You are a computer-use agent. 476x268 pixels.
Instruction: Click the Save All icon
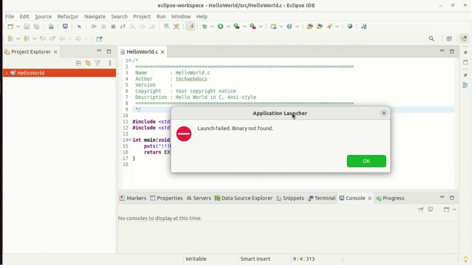coord(36,26)
